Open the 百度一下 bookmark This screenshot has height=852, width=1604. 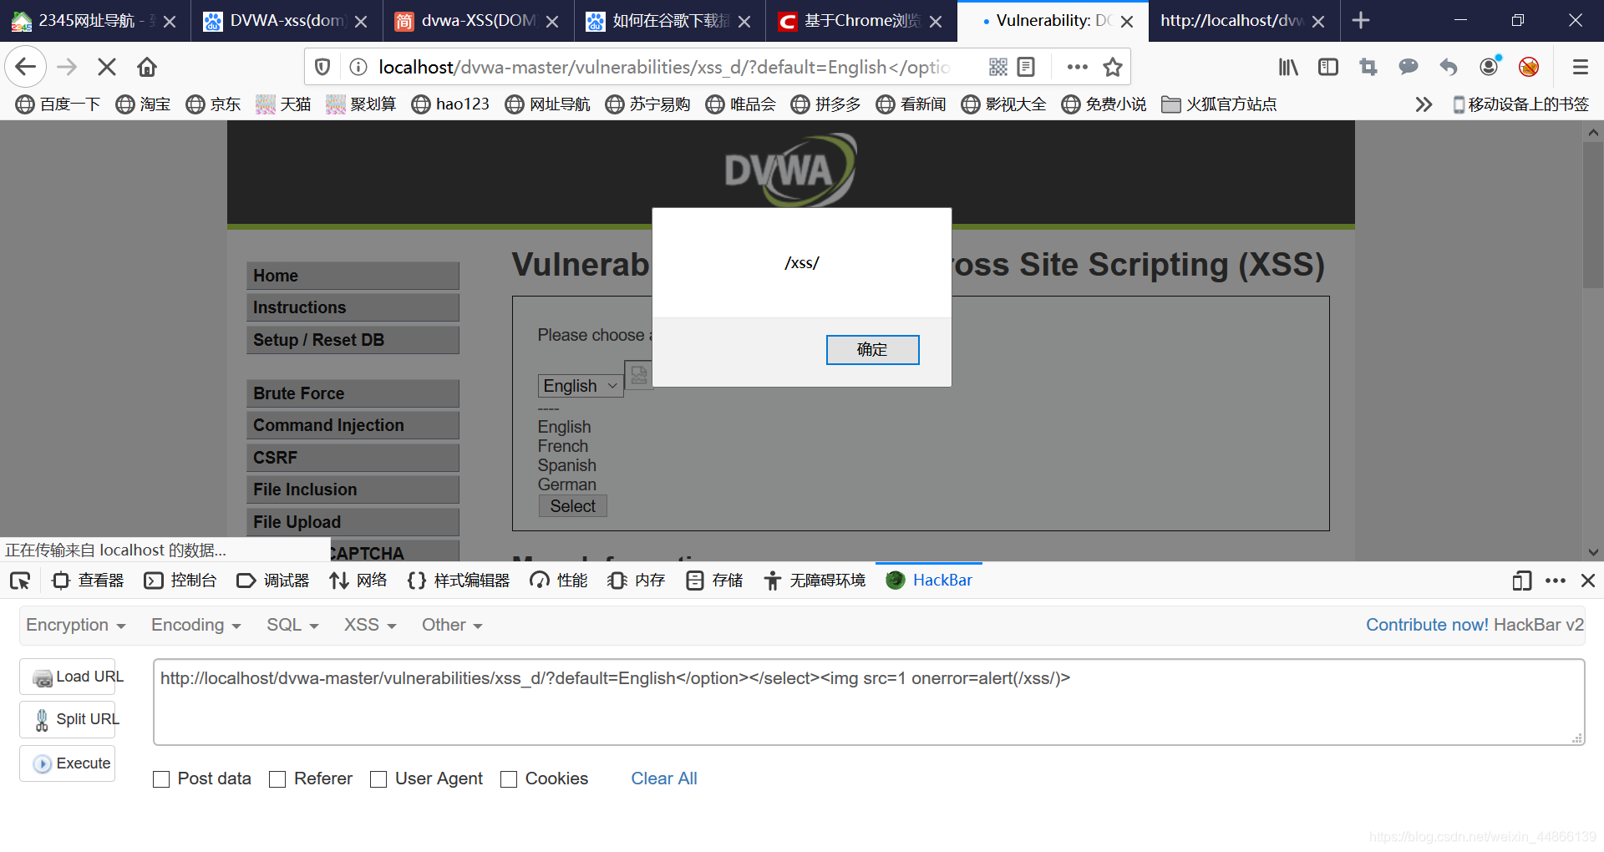(x=58, y=104)
